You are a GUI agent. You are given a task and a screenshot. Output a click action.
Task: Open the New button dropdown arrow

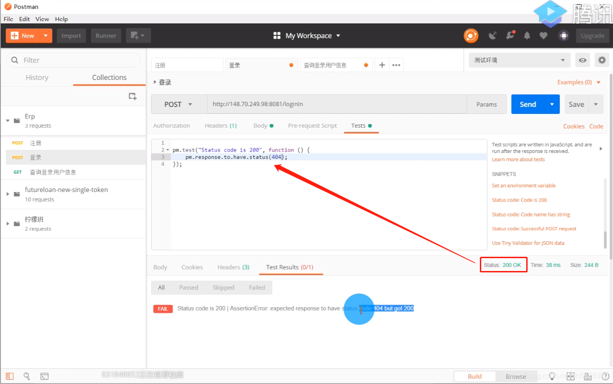pyautogui.click(x=46, y=36)
